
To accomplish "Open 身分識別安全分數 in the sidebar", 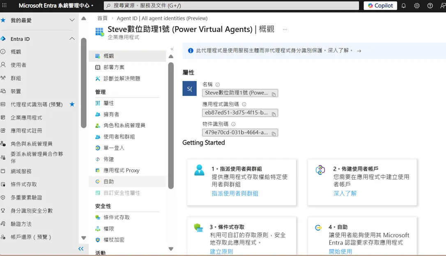I will (31, 211).
